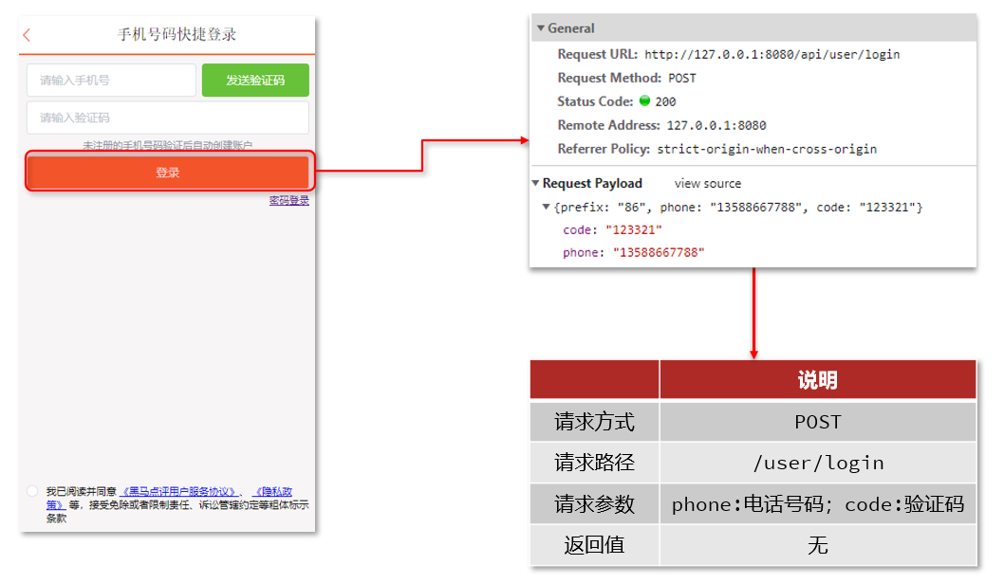The width and height of the screenshot is (1004, 583).
Task: Open the 密码登录 link
Action: pos(288,201)
